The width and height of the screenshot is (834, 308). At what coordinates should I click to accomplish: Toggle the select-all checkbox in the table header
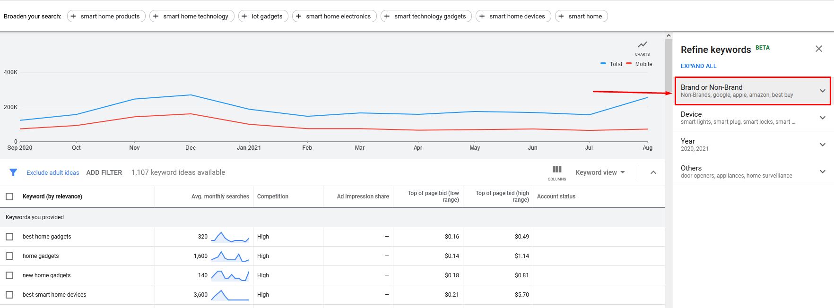click(x=9, y=197)
